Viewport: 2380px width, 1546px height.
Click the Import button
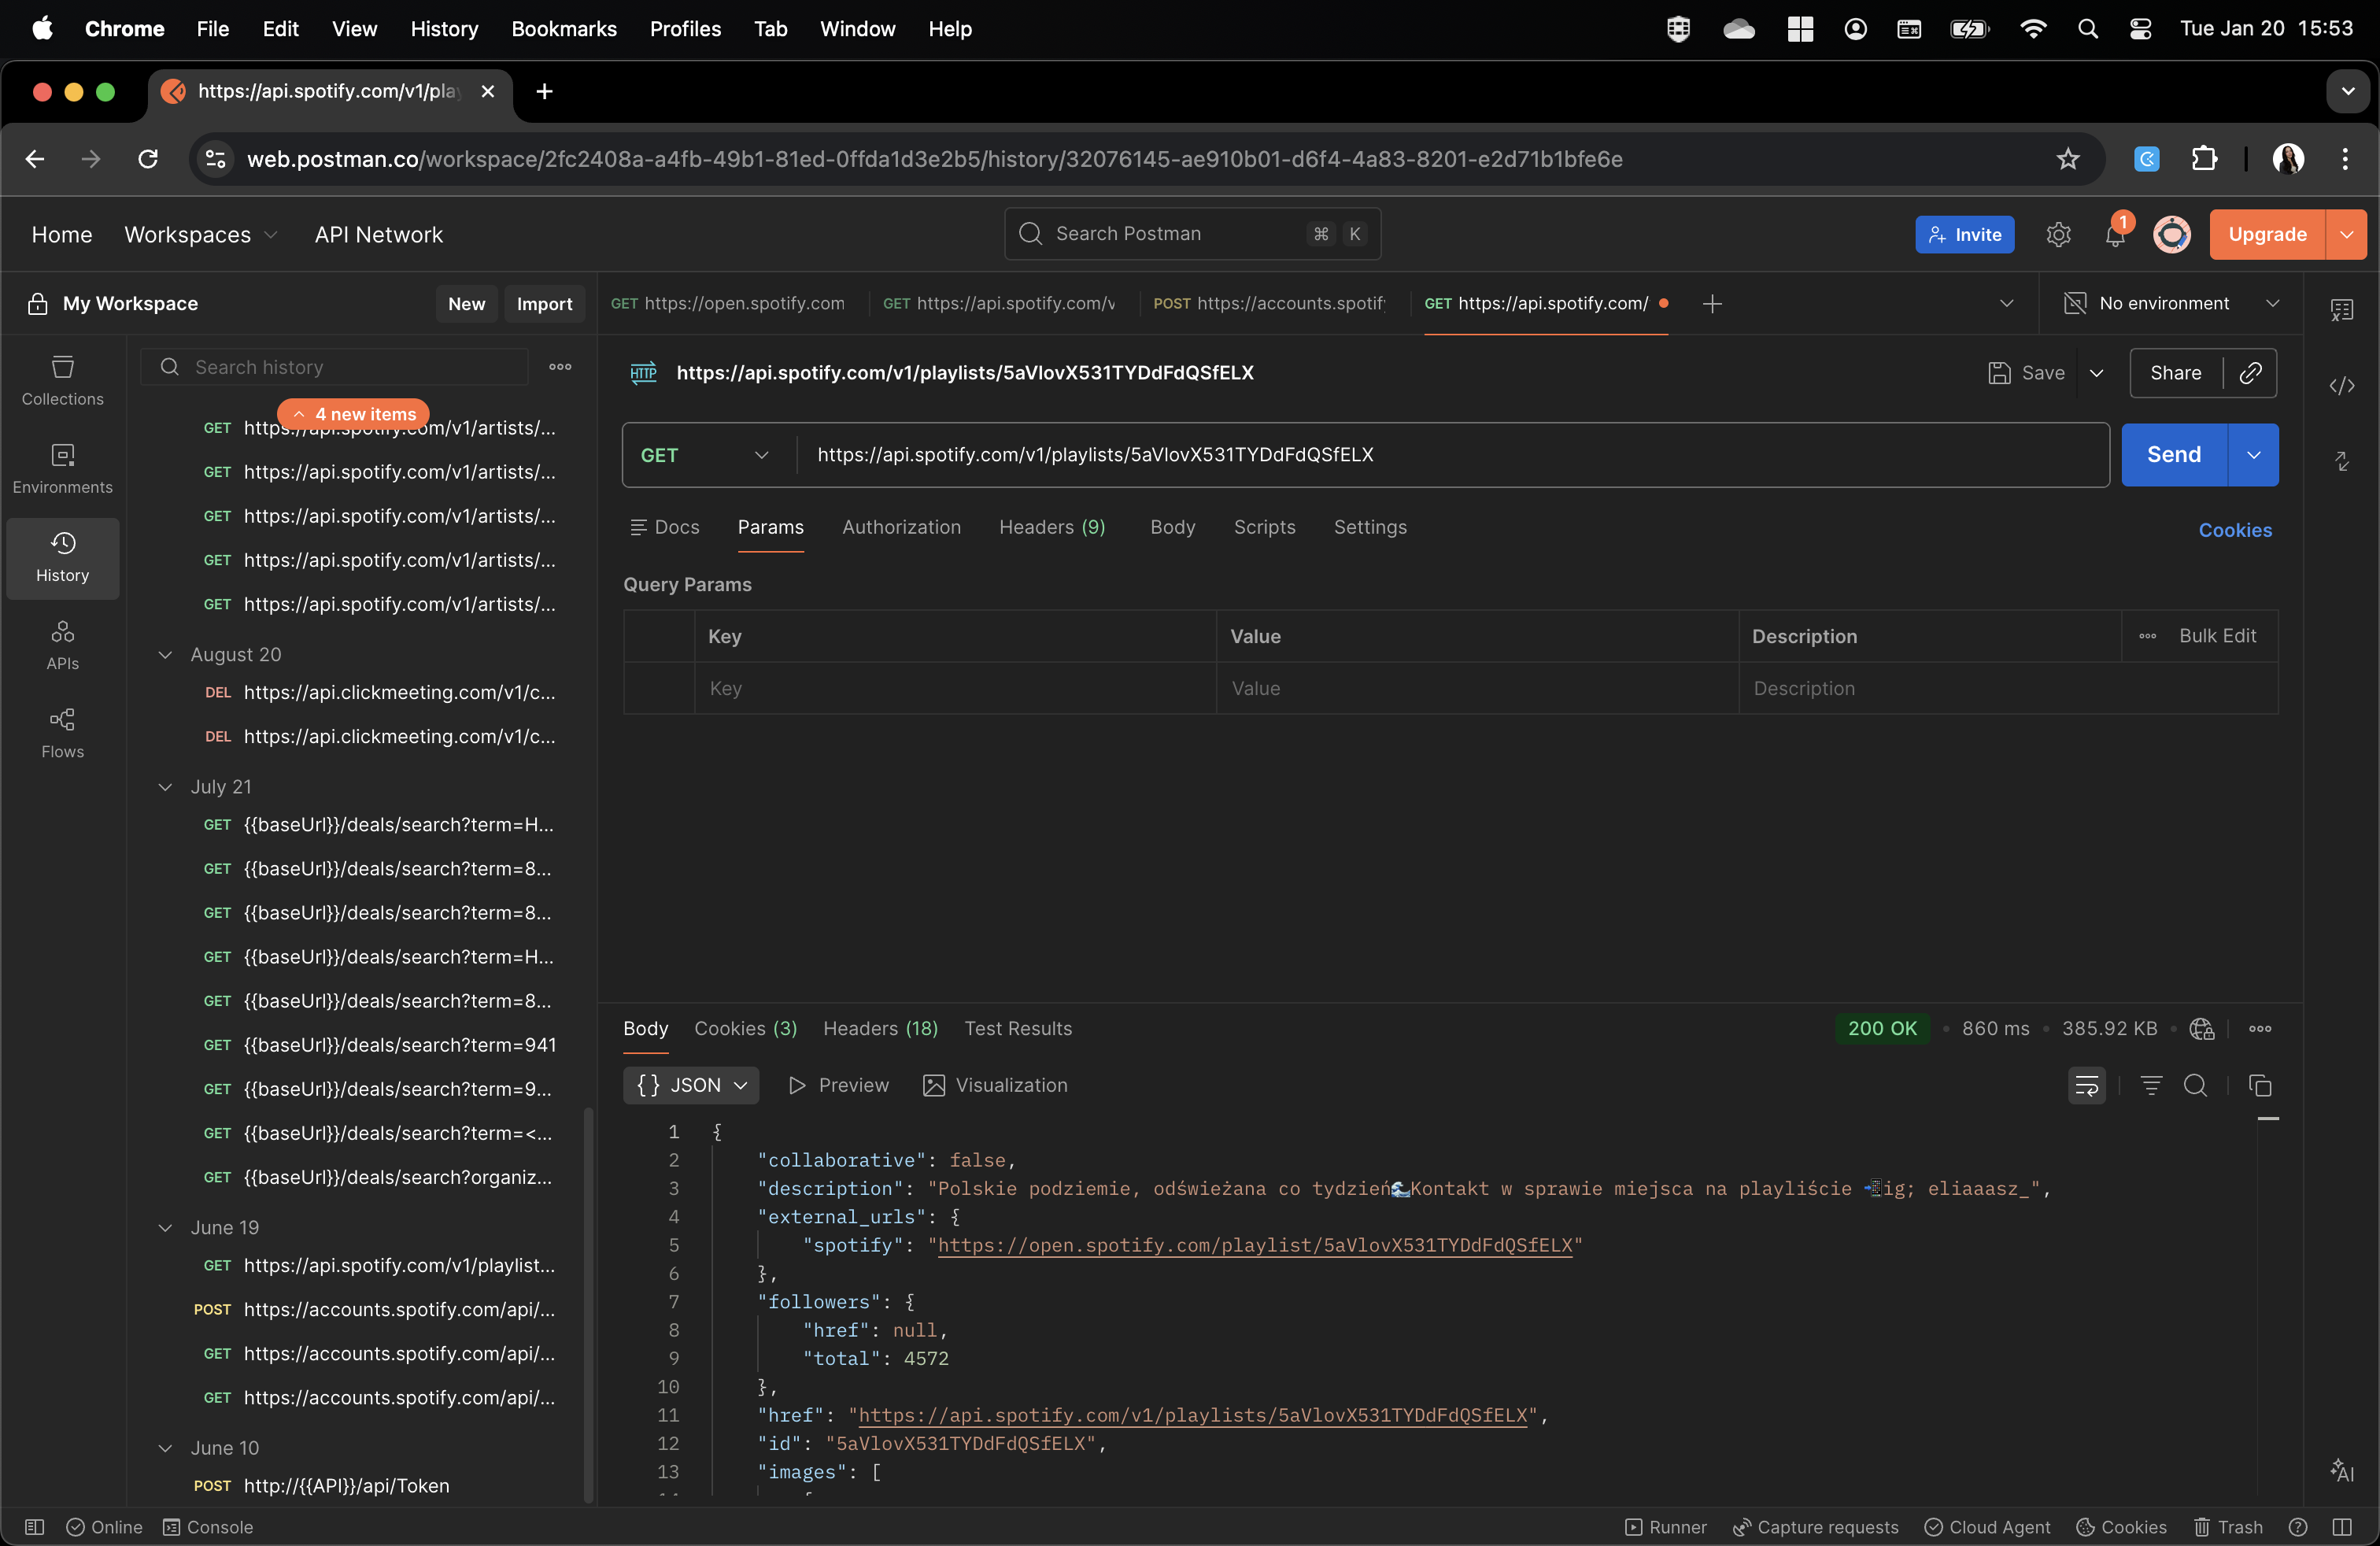(x=544, y=303)
